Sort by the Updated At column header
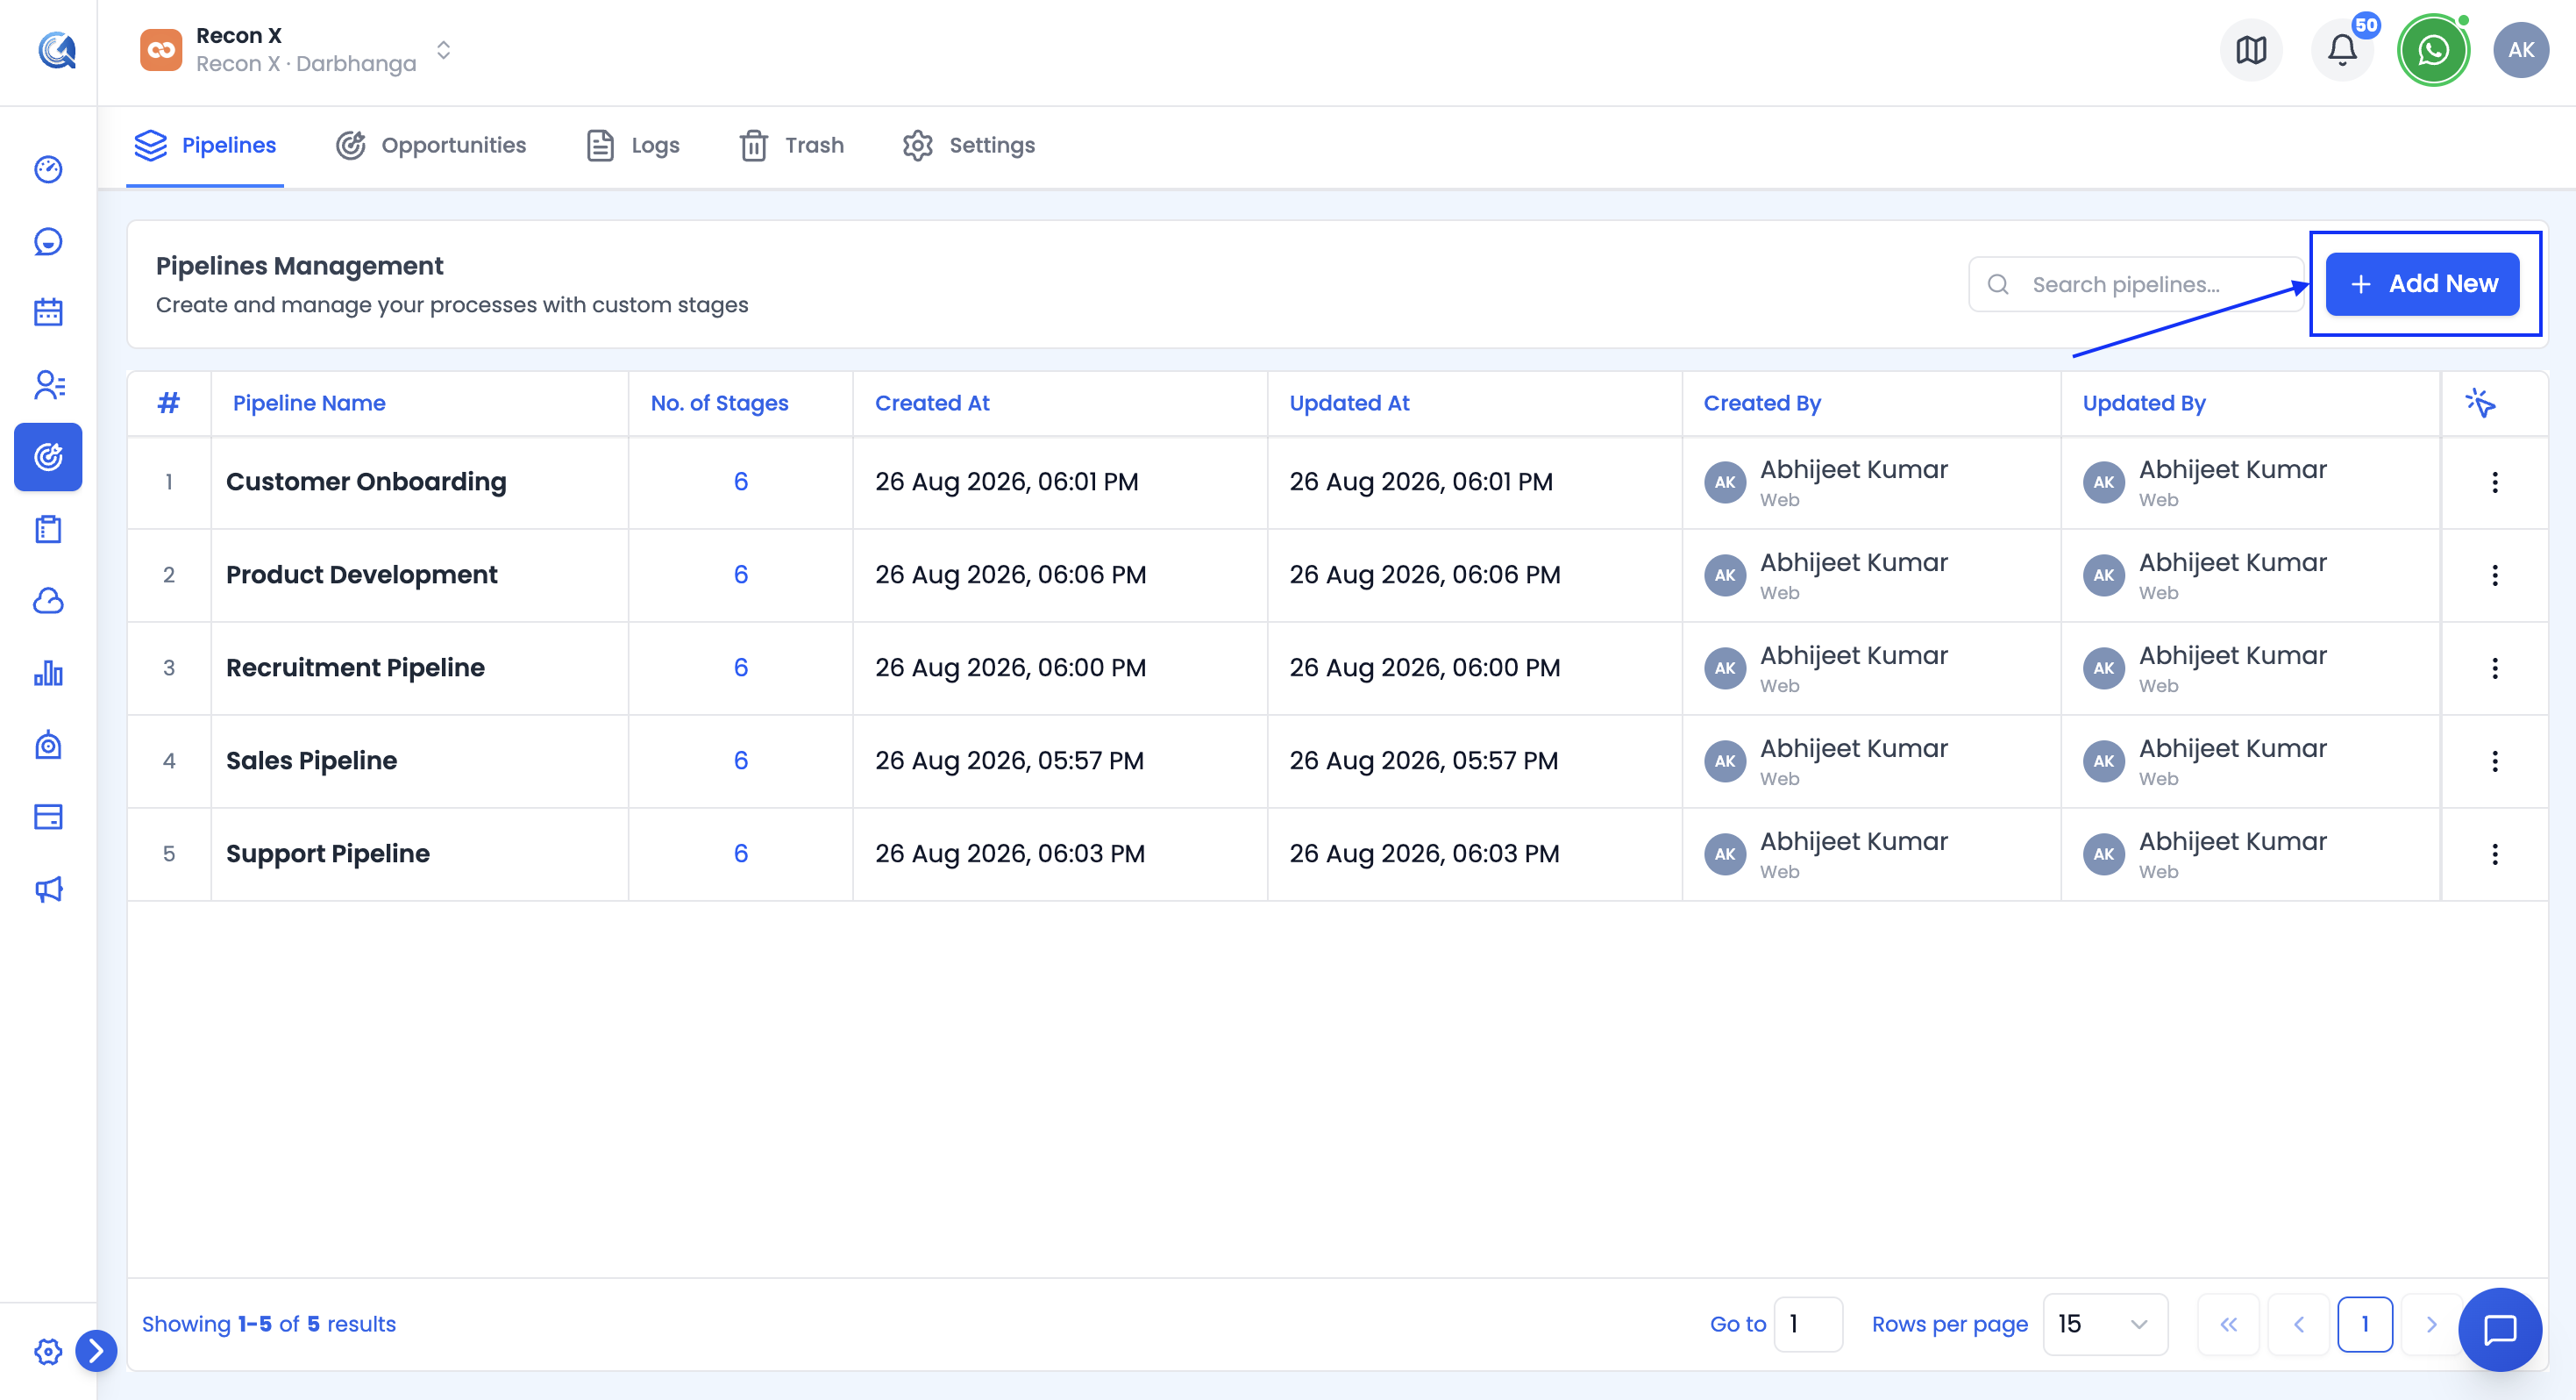 [1349, 404]
